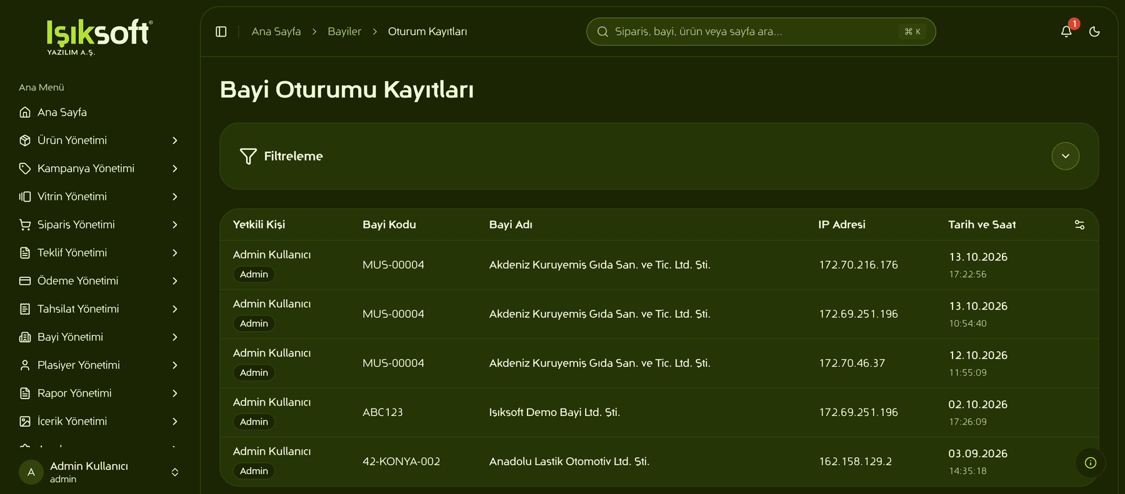Open the notifications bell
Image resolution: width=1125 pixels, height=494 pixels.
click(x=1066, y=31)
